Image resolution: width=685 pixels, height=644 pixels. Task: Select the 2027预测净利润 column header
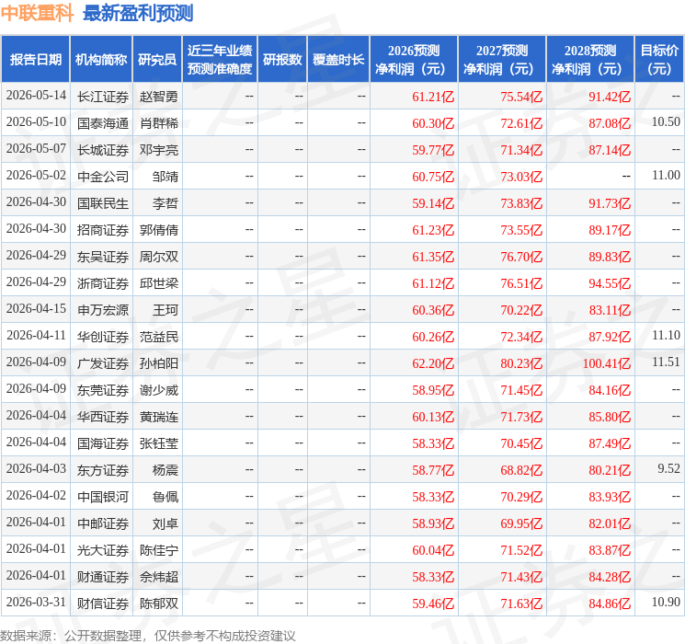(x=502, y=60)
